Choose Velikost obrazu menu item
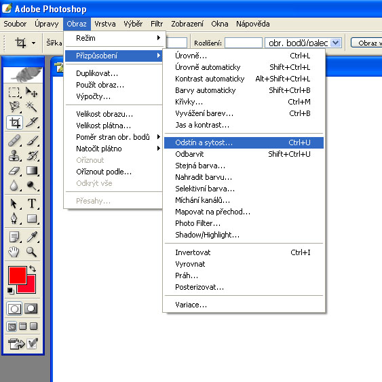 tap(114, 114)
